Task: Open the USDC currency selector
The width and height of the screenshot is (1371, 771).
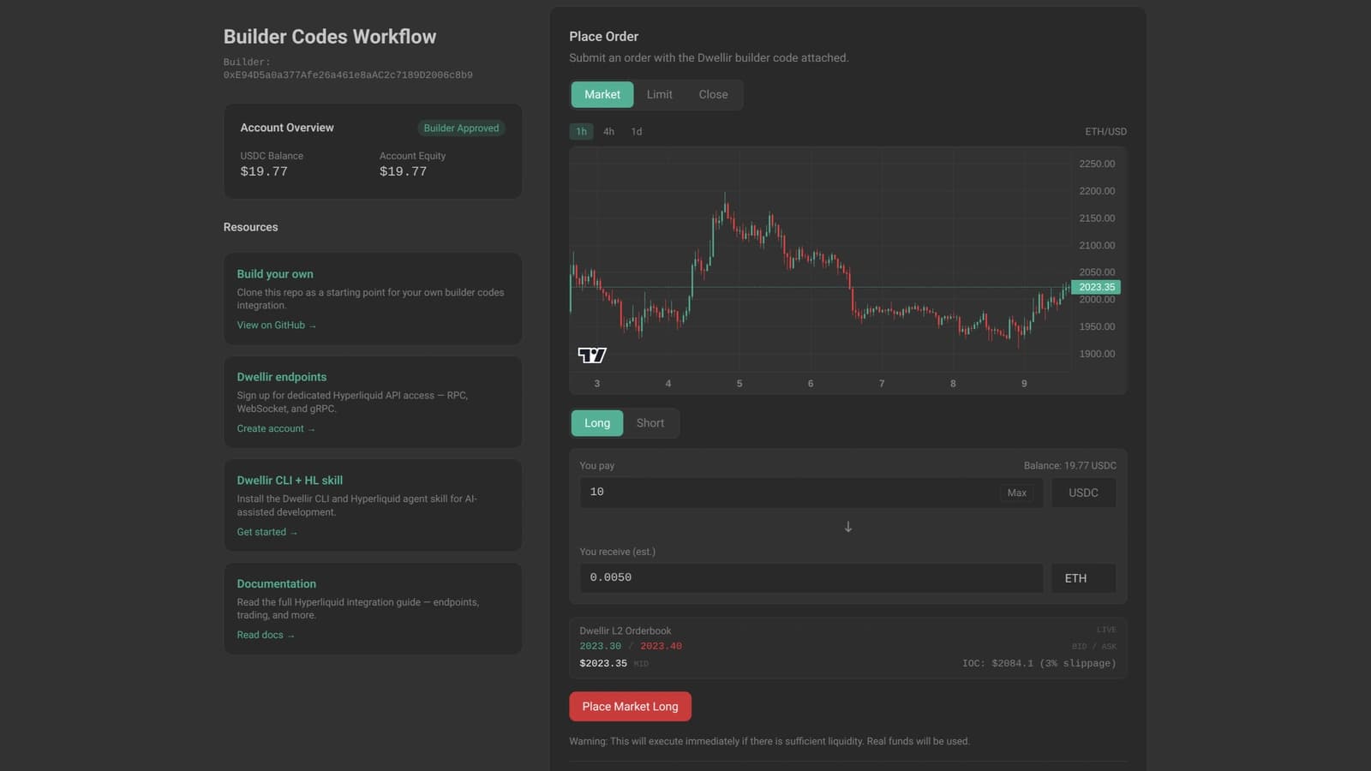Action: point(1083,493)
